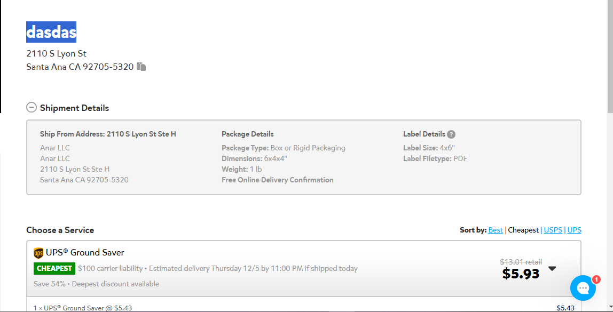
Task: Open the chat support bubble
Action: tap(583, 288)
